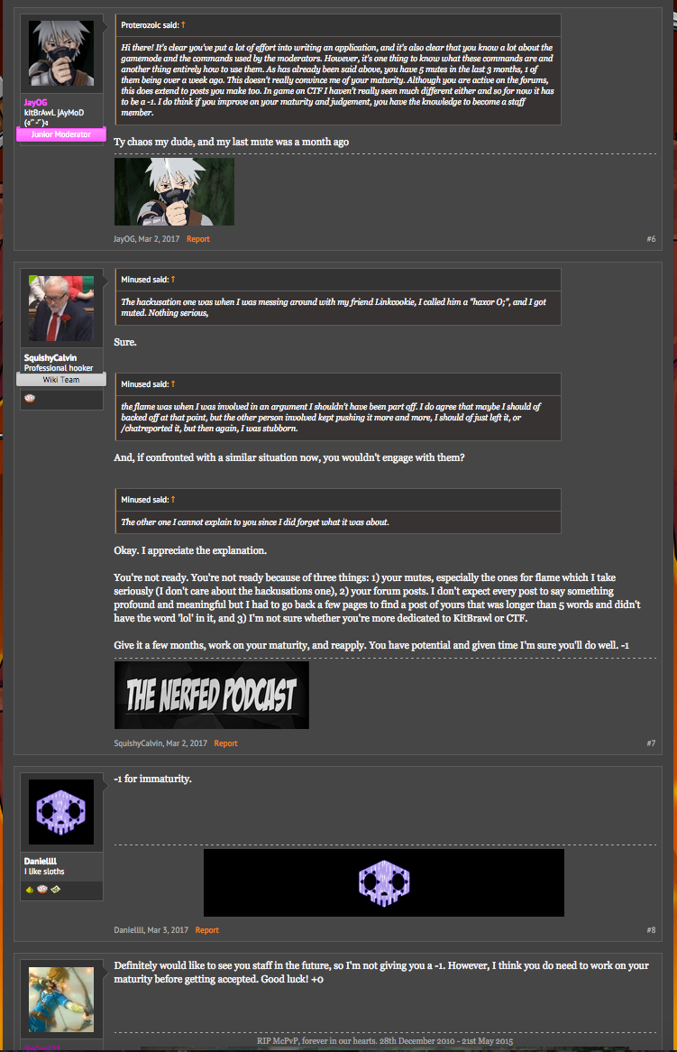Click the purple skull signature banner
The height and width of the screenshot is (1052, 677).
point(383,883)
